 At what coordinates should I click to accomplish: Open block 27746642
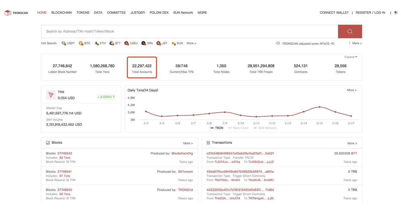pyautogui.click(x=65, y=153)
